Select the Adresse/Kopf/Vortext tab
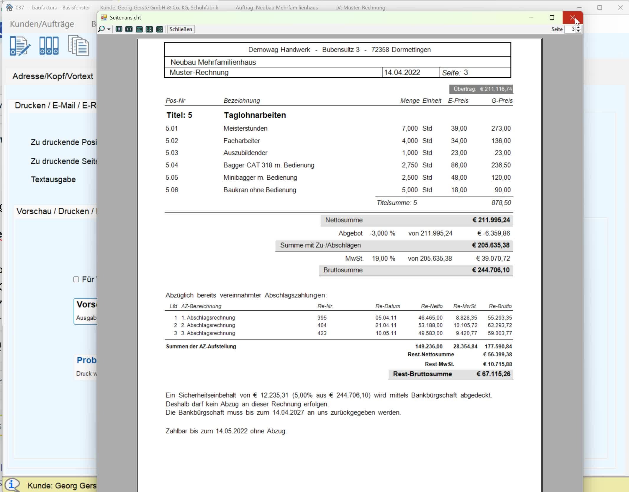 pos(53,76)
